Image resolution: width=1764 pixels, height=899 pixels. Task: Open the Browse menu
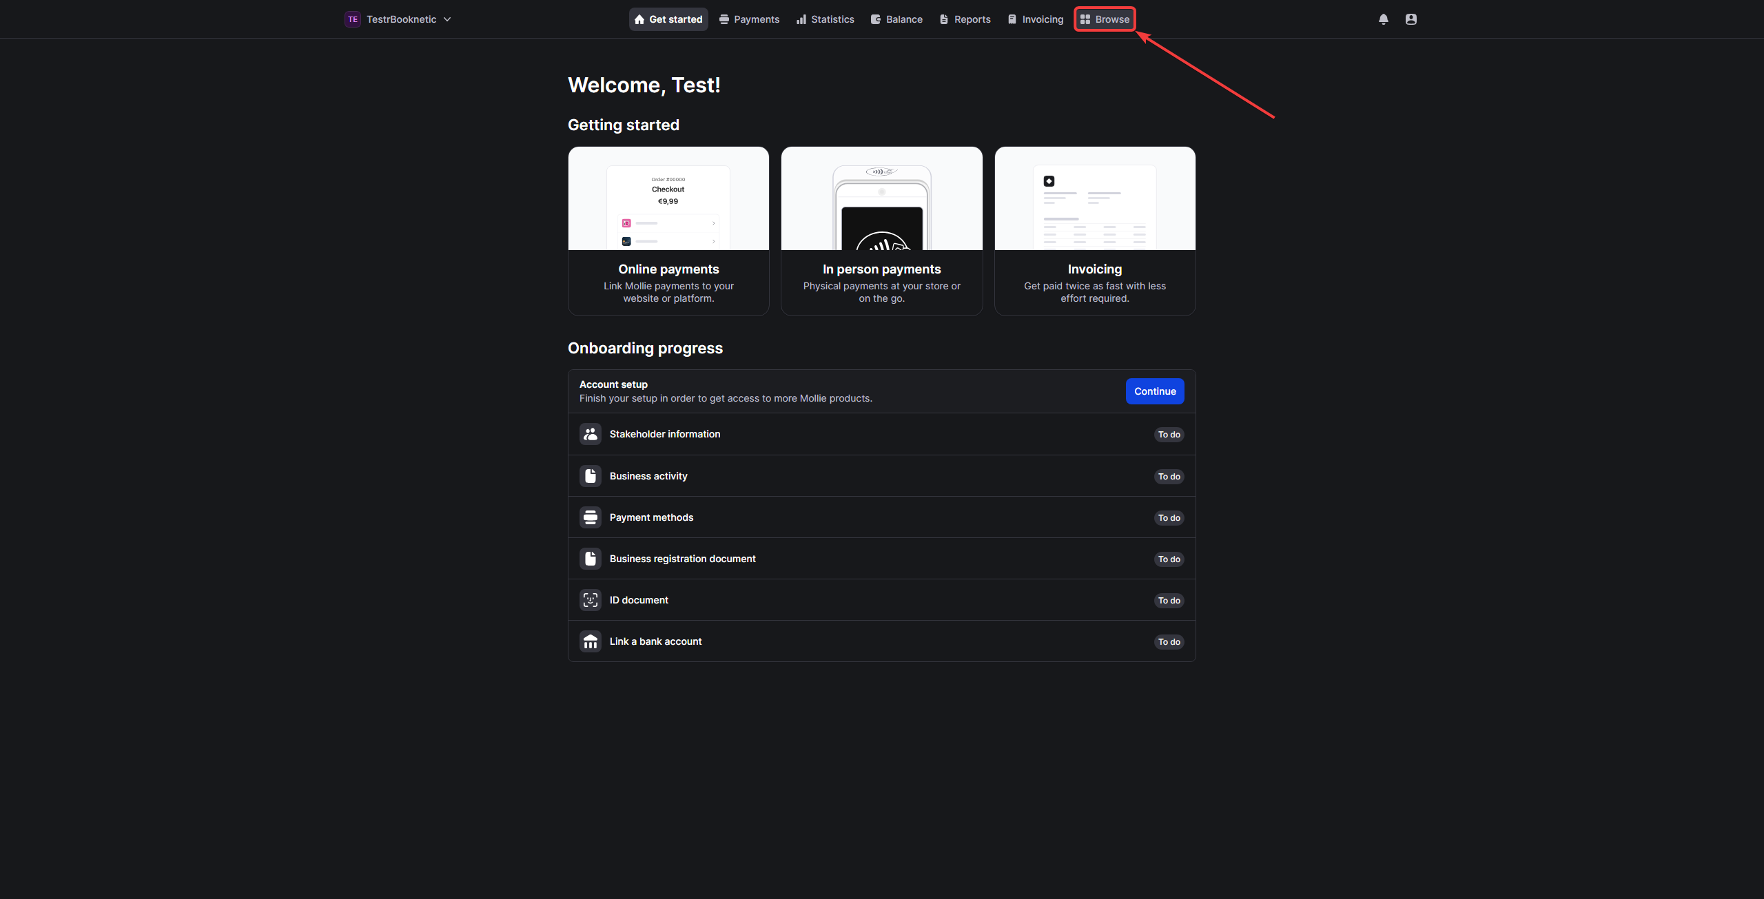(x=1105, y=19)
